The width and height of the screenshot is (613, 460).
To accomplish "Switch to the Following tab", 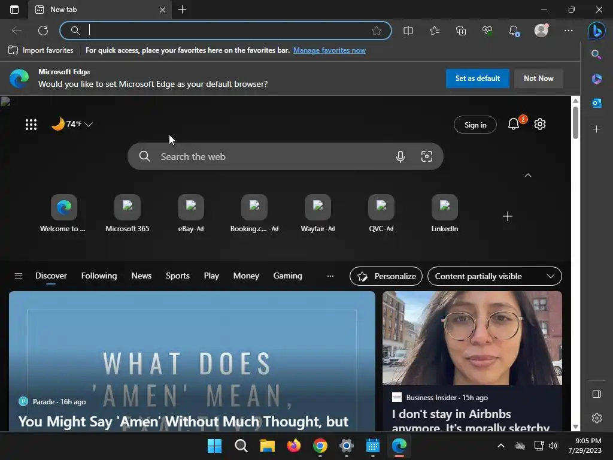I will tap(99, 276).
